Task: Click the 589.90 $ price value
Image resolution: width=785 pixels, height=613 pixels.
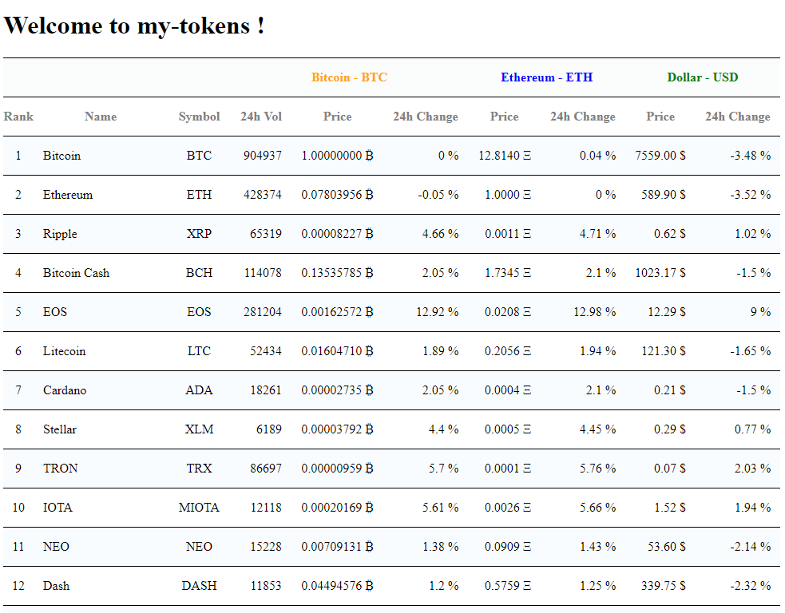Action: (664, 195)
